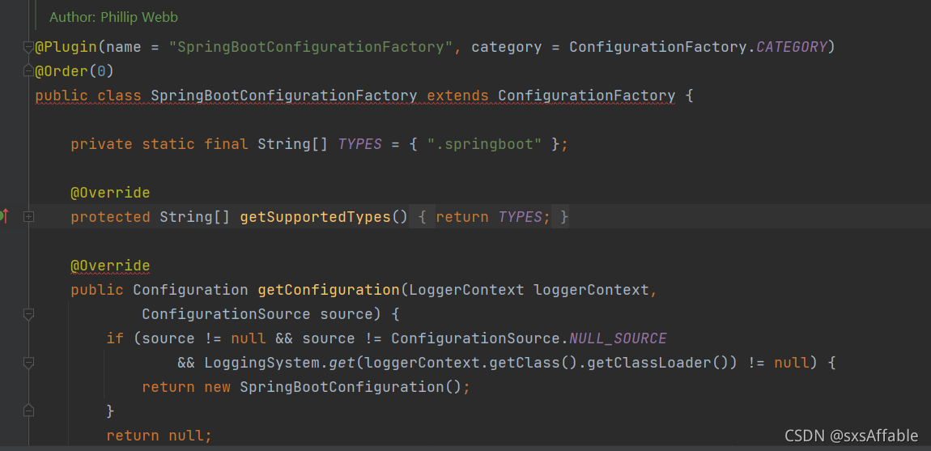Click ConfigurationFactory after the extends keyword
The width and height of the screenshot is (931, 451).
coord(587,96)
